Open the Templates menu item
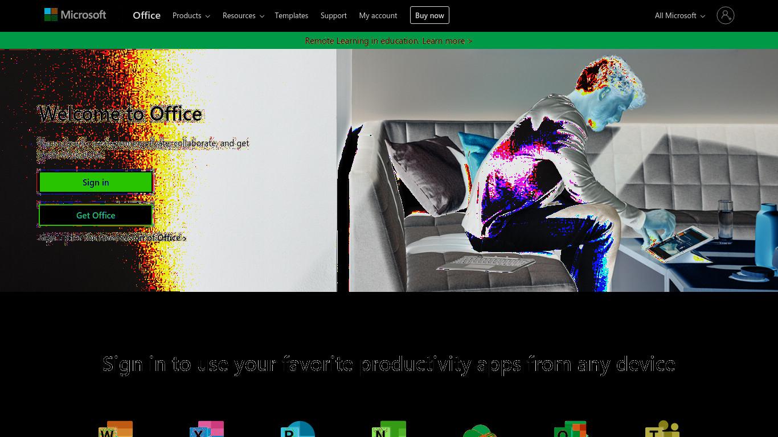 291,15
